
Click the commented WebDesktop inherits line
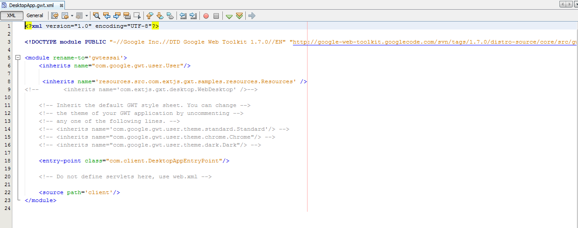[x=141, y=89]
